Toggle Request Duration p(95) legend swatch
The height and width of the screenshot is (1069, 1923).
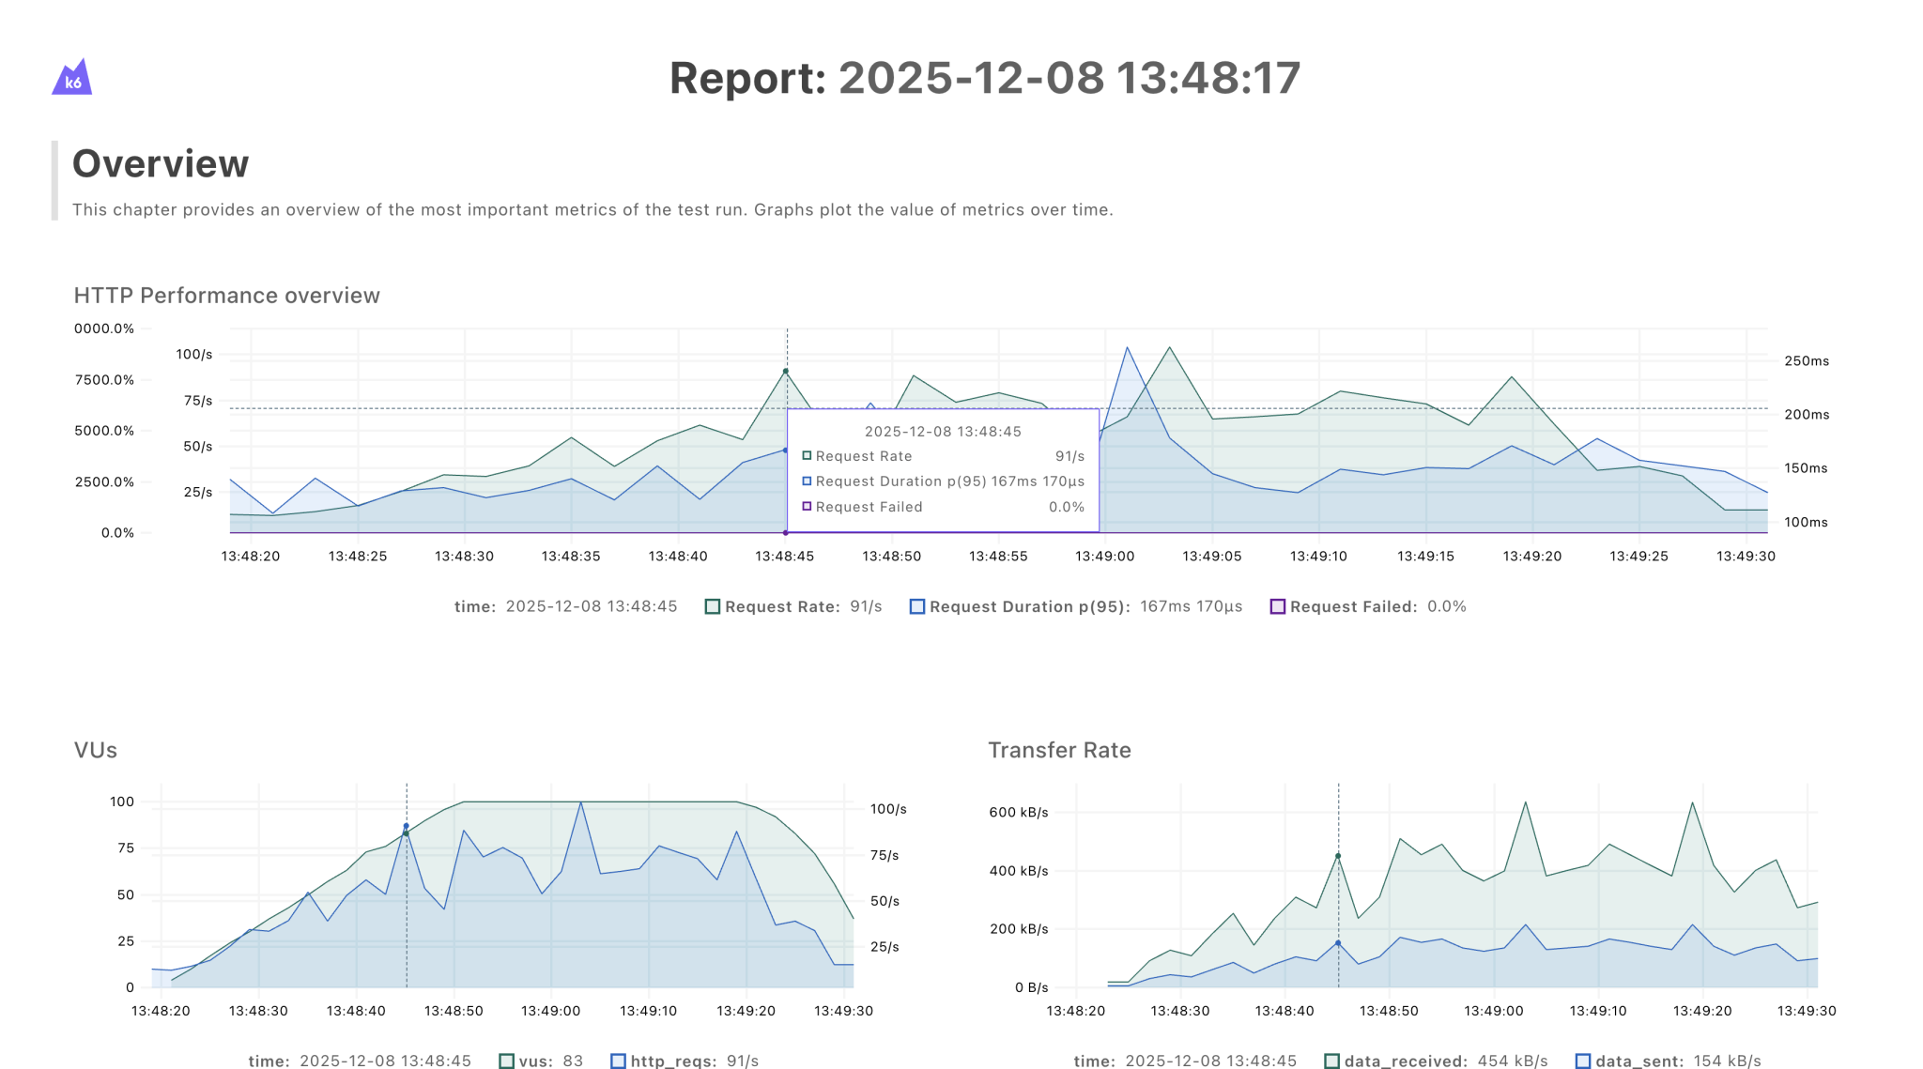[917, 607]
